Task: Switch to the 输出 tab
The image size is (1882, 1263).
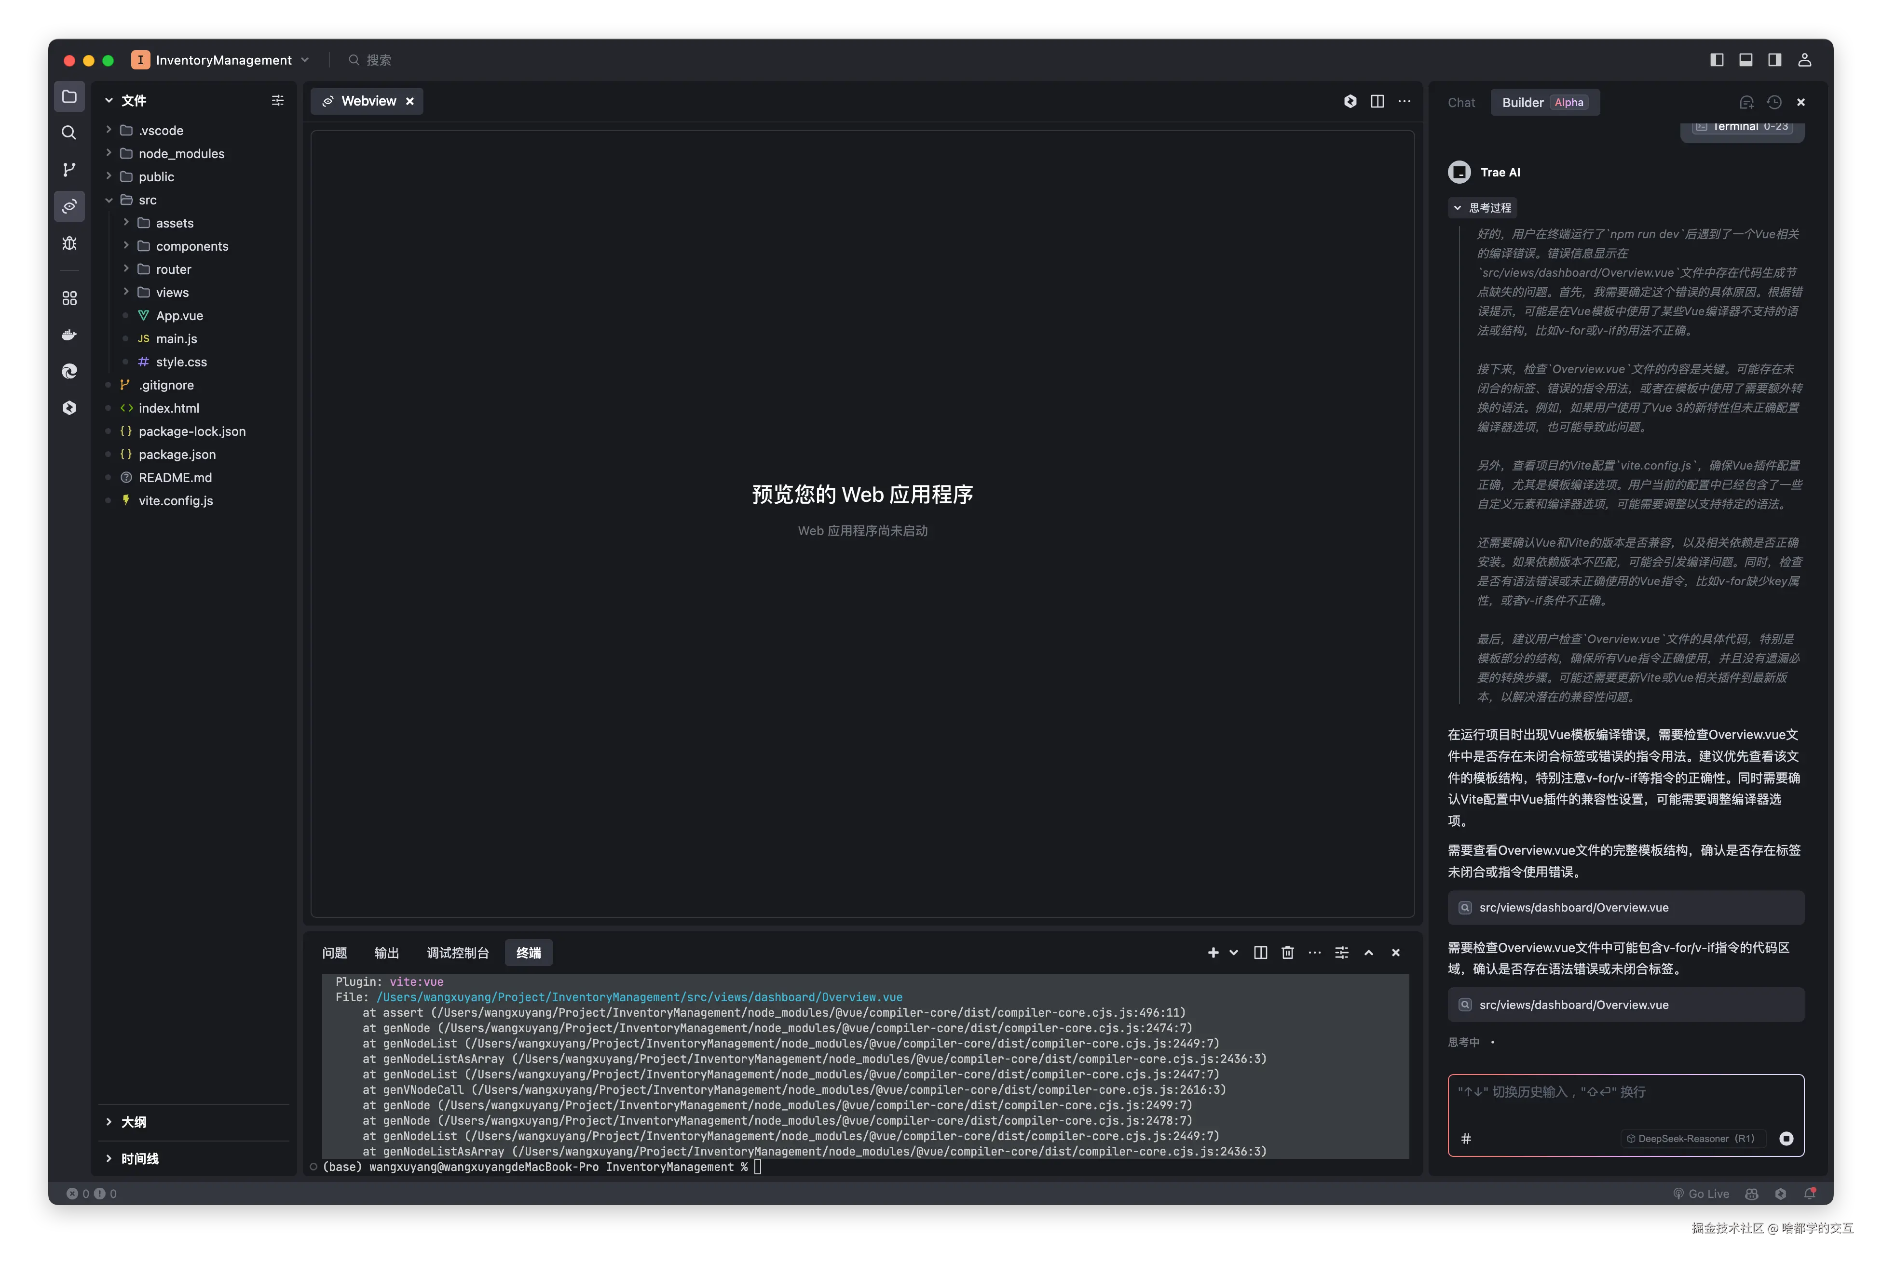Action: 386,953
